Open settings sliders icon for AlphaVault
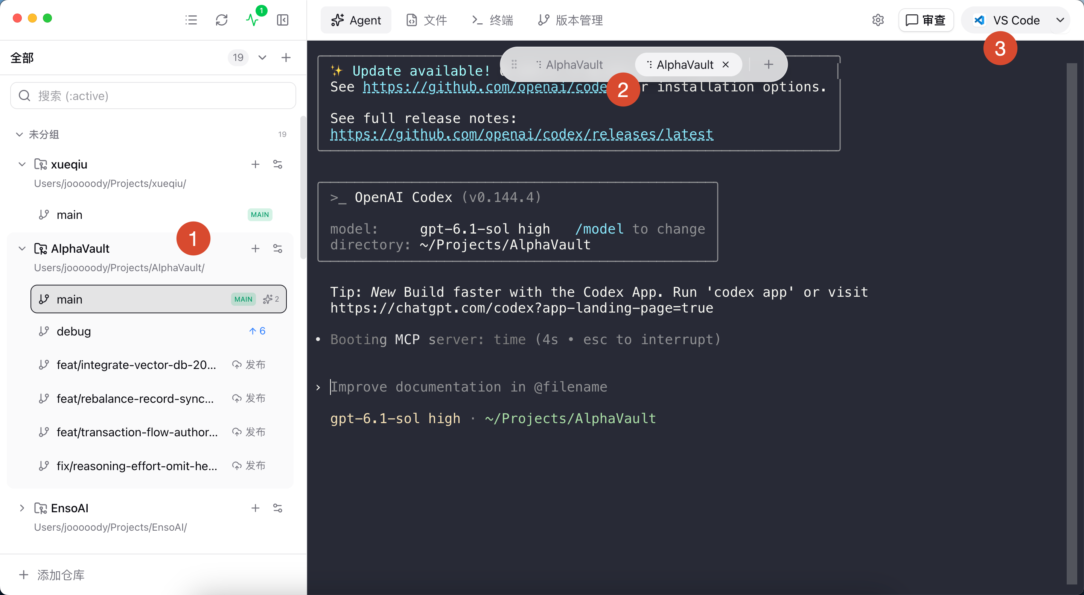1084x595 pixels. pos(278,249)
